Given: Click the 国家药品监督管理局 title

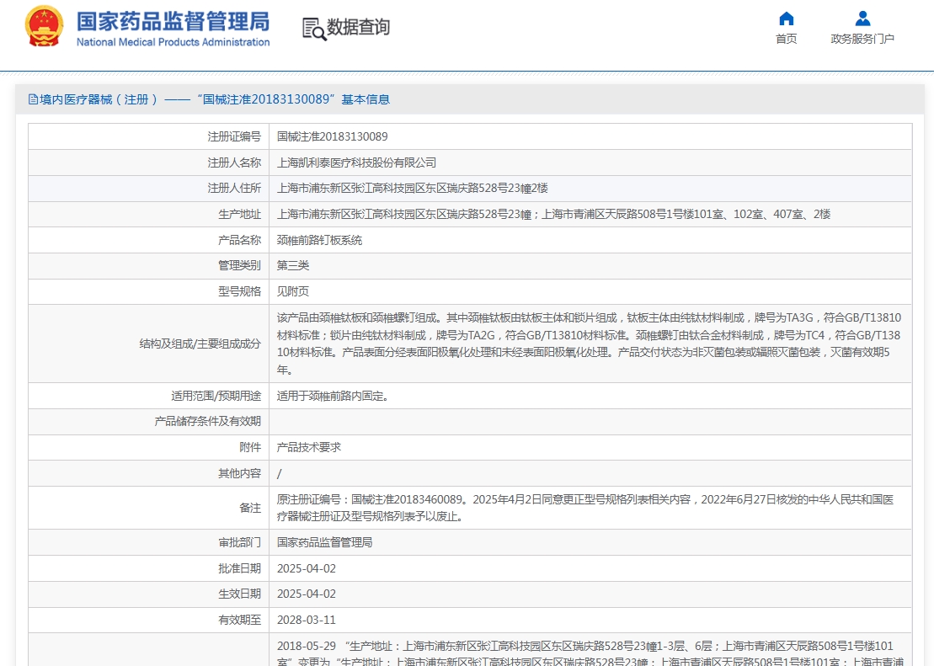Looking at the screenshot, I should pyautogui.click(x=173, y=21).
